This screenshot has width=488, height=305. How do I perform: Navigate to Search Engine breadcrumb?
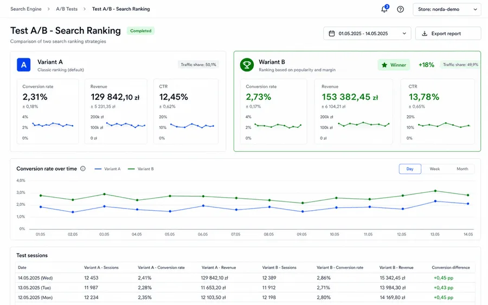[x=26, y=9]
